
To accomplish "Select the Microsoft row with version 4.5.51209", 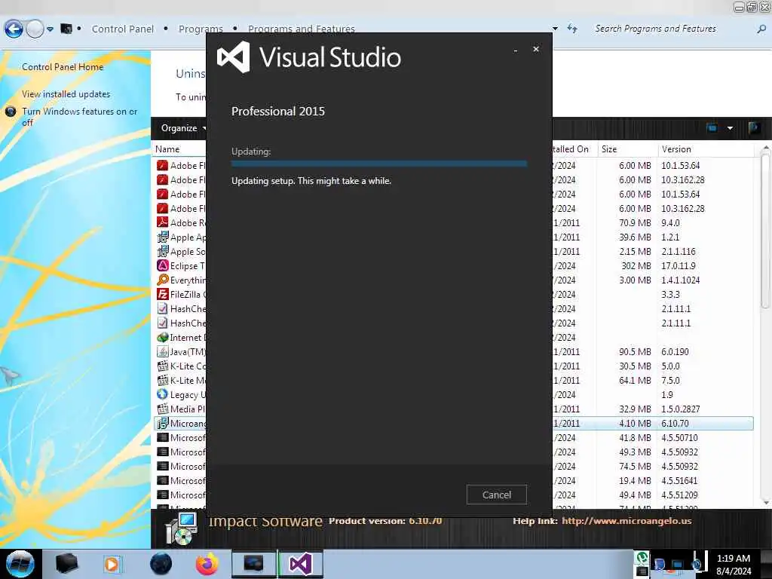I will click(454, 495).
